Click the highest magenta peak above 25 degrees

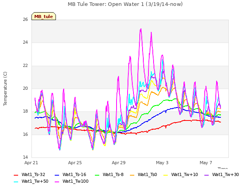click(x=141, y=29)
